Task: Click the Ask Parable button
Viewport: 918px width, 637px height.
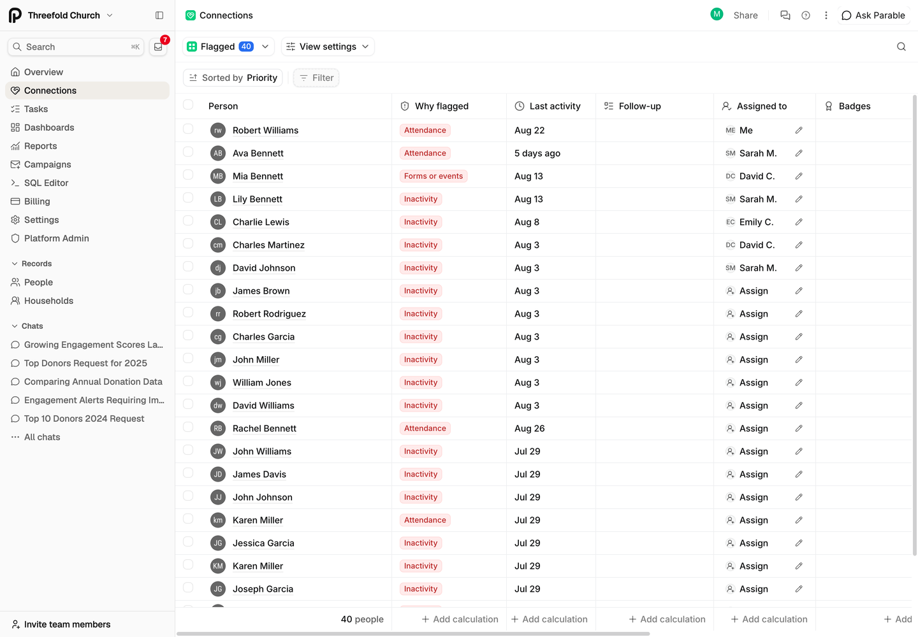Action: click(x=873, y=15)
